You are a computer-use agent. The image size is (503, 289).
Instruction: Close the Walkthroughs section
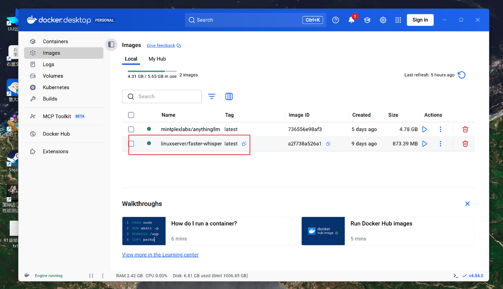pyautogui.click(x=467, y=204)
